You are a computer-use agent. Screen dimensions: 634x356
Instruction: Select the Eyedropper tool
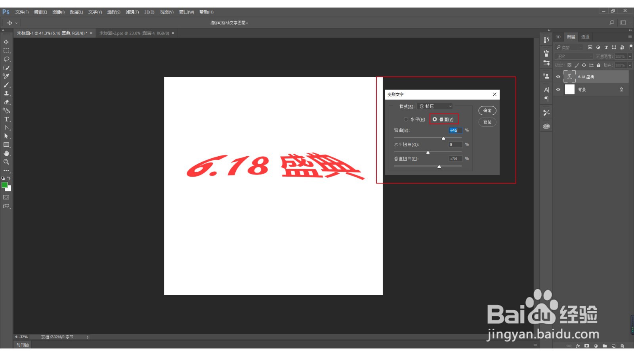[6, 76]
